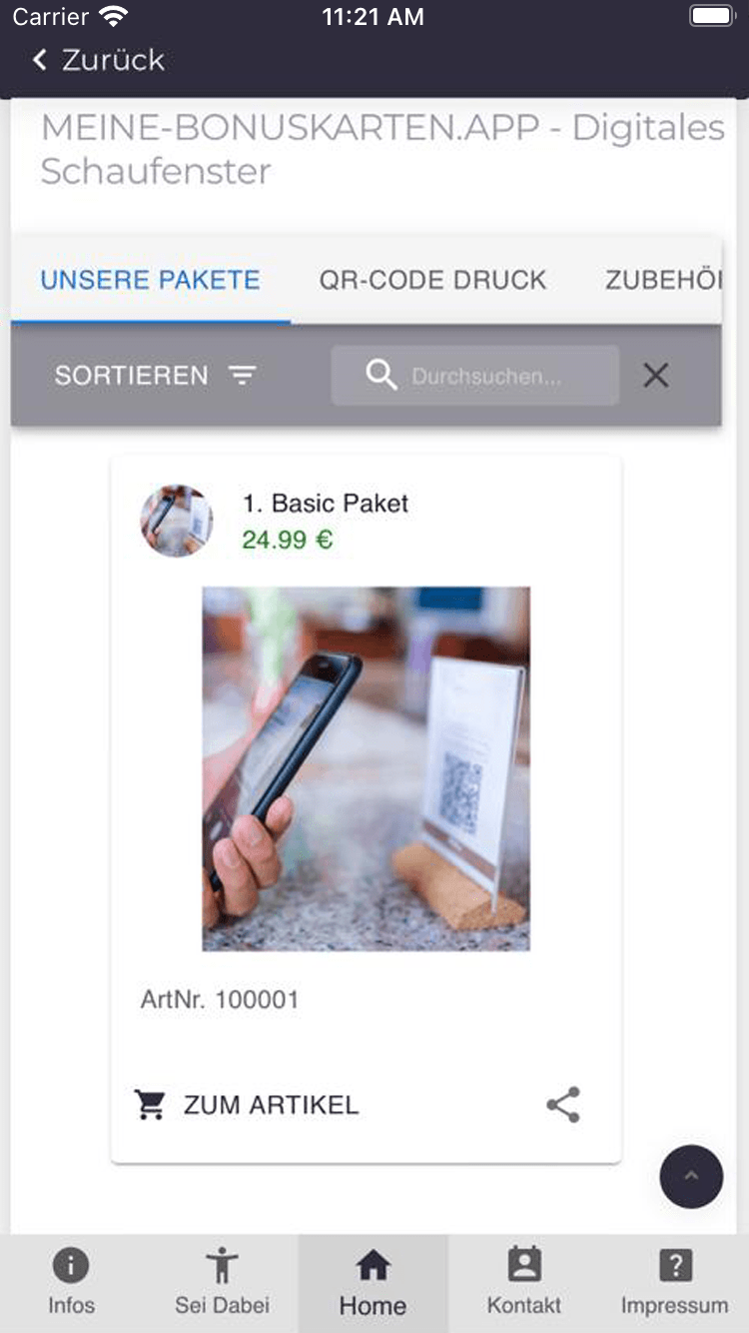The height and width of the screenshot is (1333, 749).
Task: Click the search magnifier icon
Action: [x=381, y=376]
